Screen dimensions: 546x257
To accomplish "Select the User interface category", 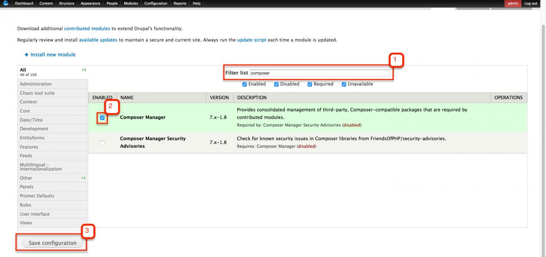I will point(52,214).
